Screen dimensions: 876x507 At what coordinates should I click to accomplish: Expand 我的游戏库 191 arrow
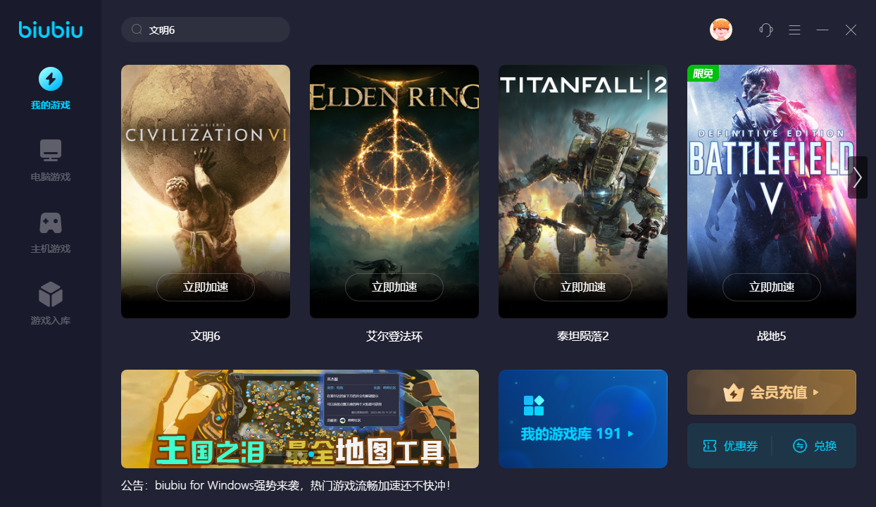click(631, 434)
